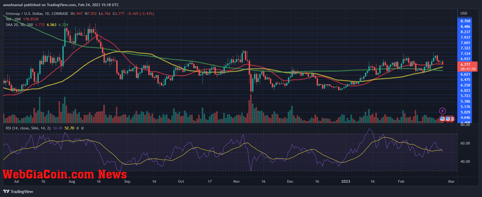Click the USD currency label on price axis
The height and width of the screenshot is (197, 482).
pos(464,13)
